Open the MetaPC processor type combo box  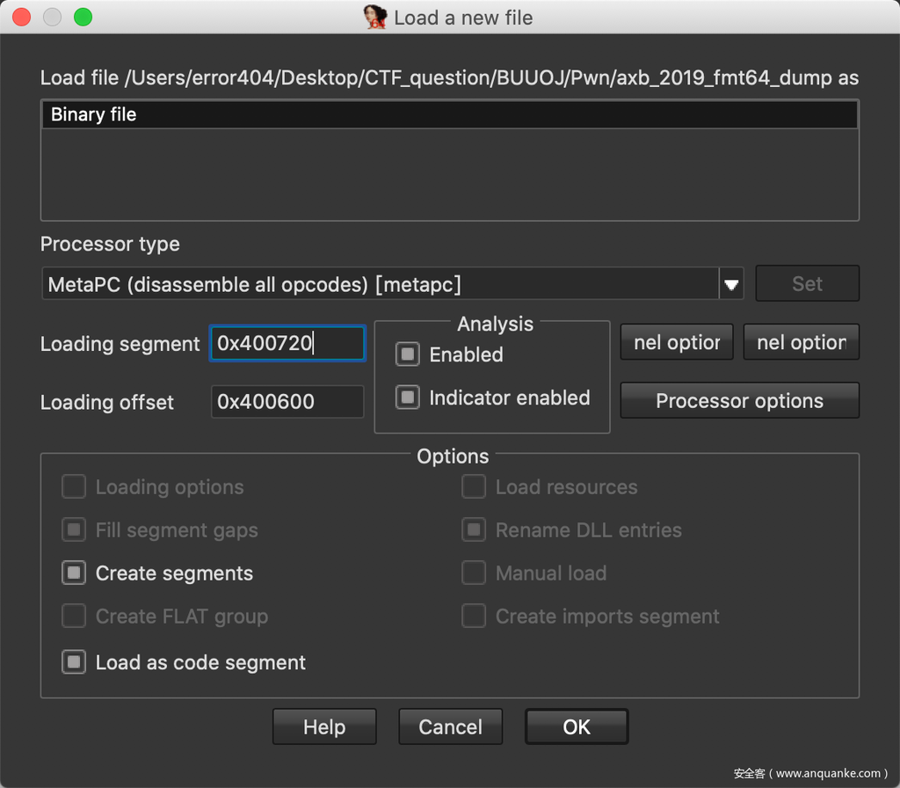click(380, 284)
